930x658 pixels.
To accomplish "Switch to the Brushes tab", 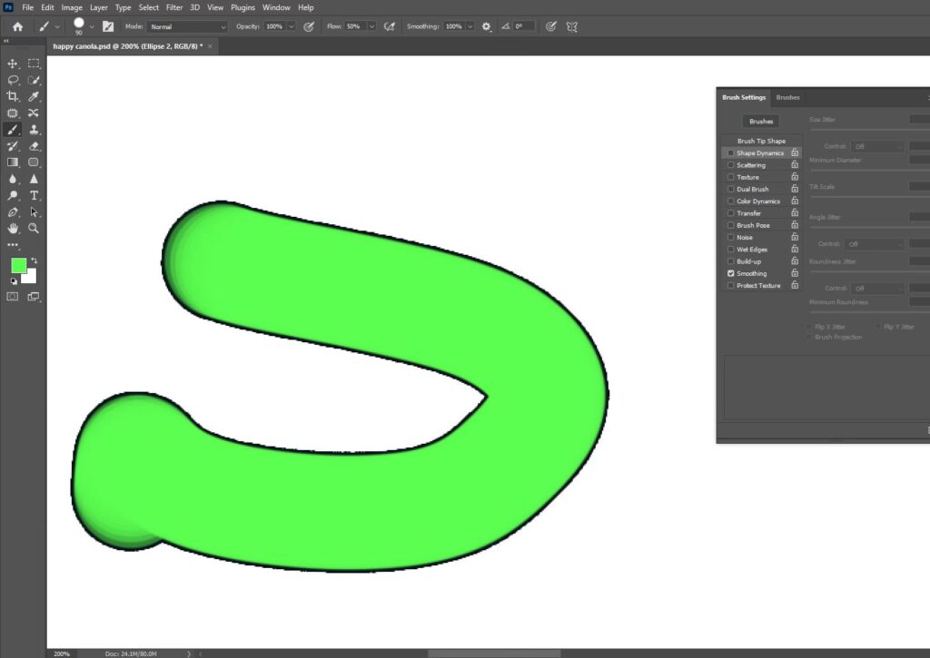I will tap(787, 97).
